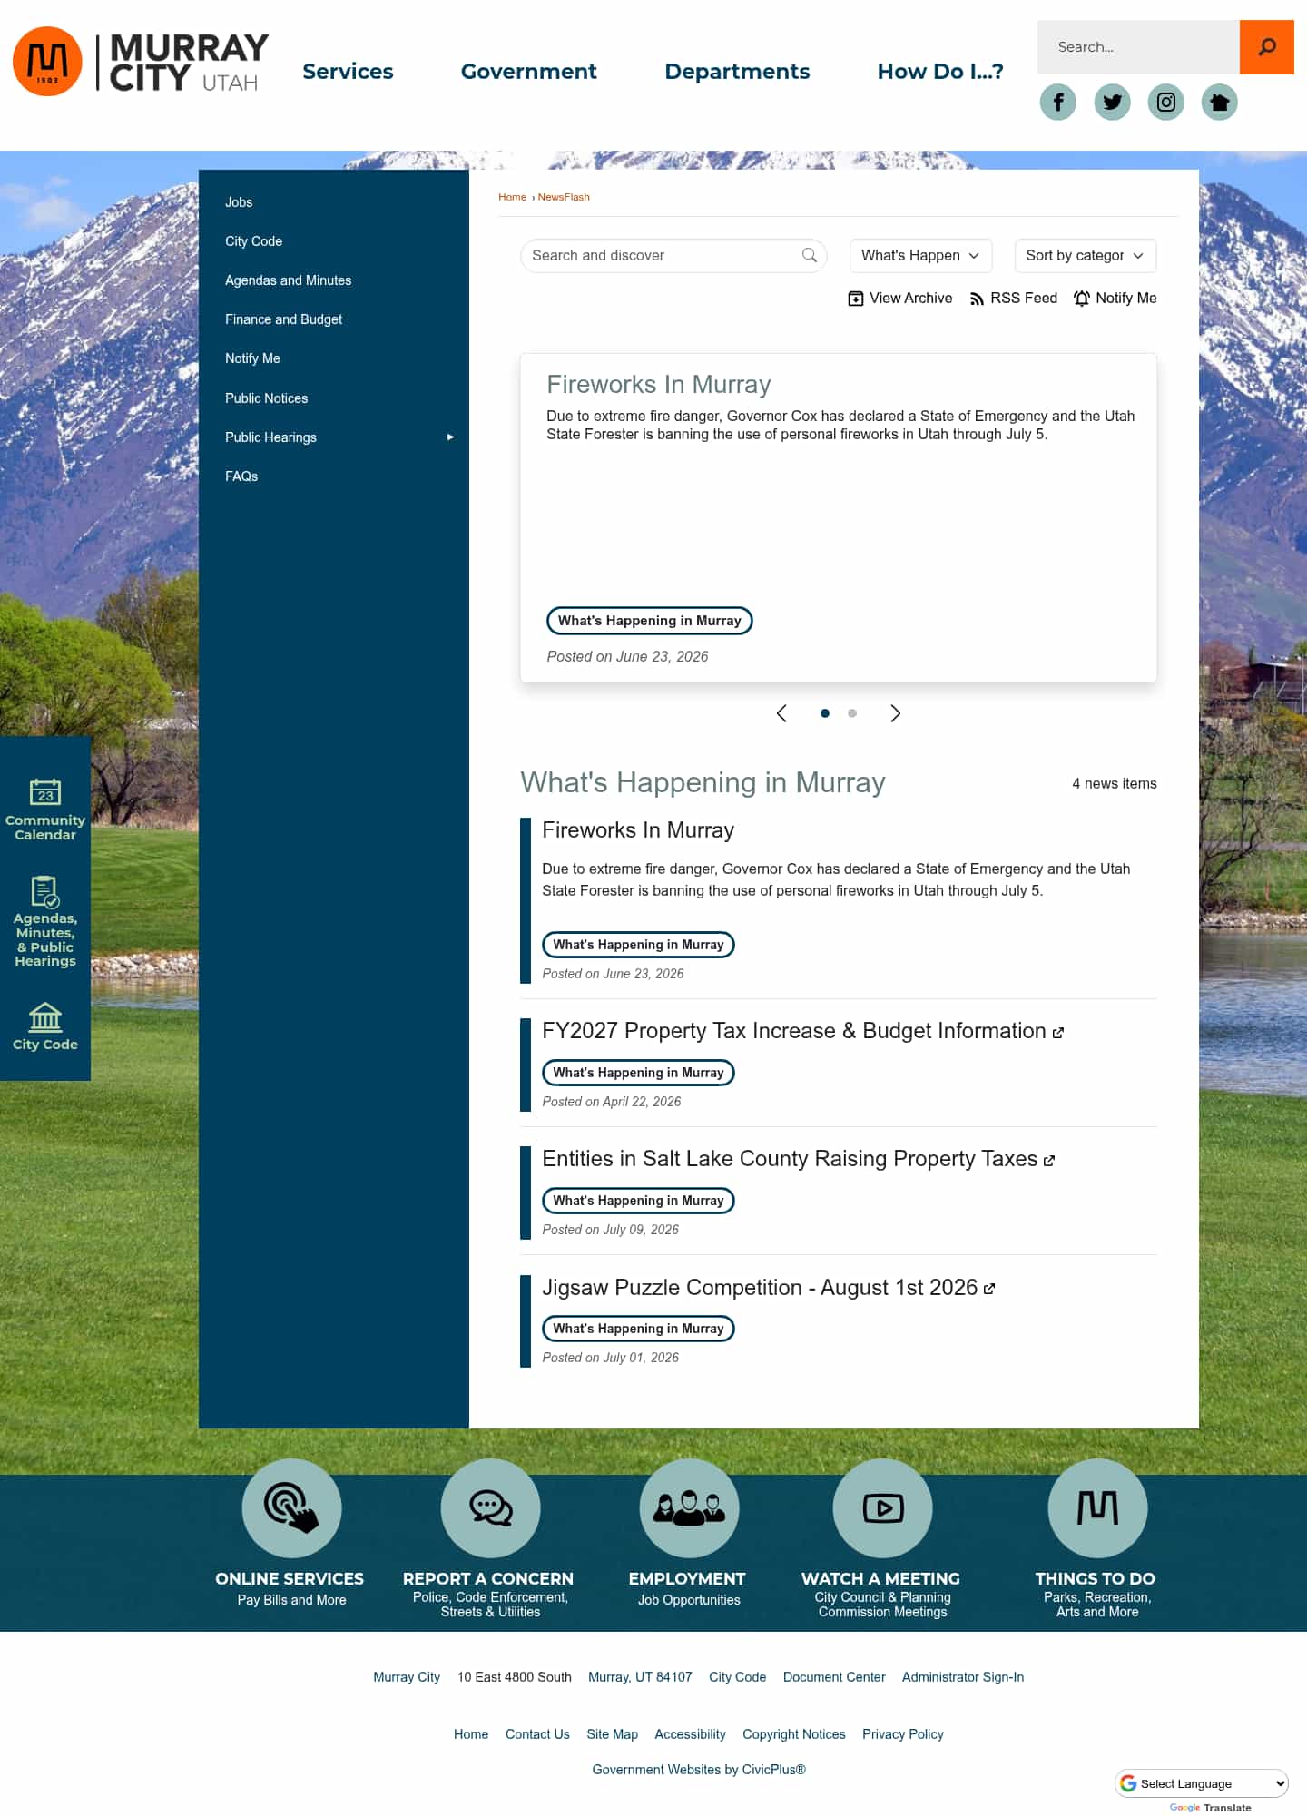This screenshot has height=1816, width=1307.
Task: Click the Things To Do circle icon
Action: click(x=1097, y=1507)
